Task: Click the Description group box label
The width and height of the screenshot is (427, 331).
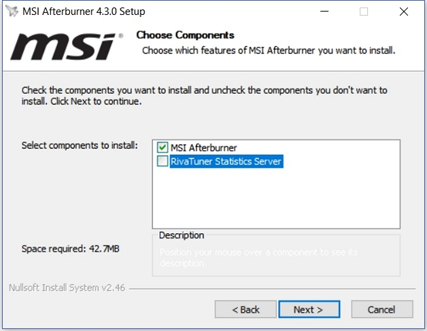Action: point(182,235)
